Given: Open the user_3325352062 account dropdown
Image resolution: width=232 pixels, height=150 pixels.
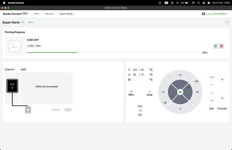Looking at the screenshot, I should coord(217,14).
